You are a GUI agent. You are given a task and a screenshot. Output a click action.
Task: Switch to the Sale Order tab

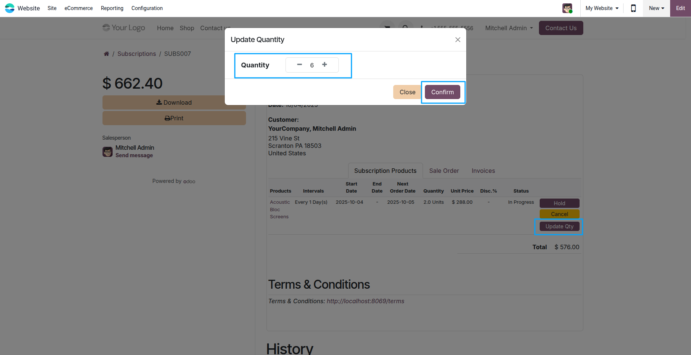(444, 171)
